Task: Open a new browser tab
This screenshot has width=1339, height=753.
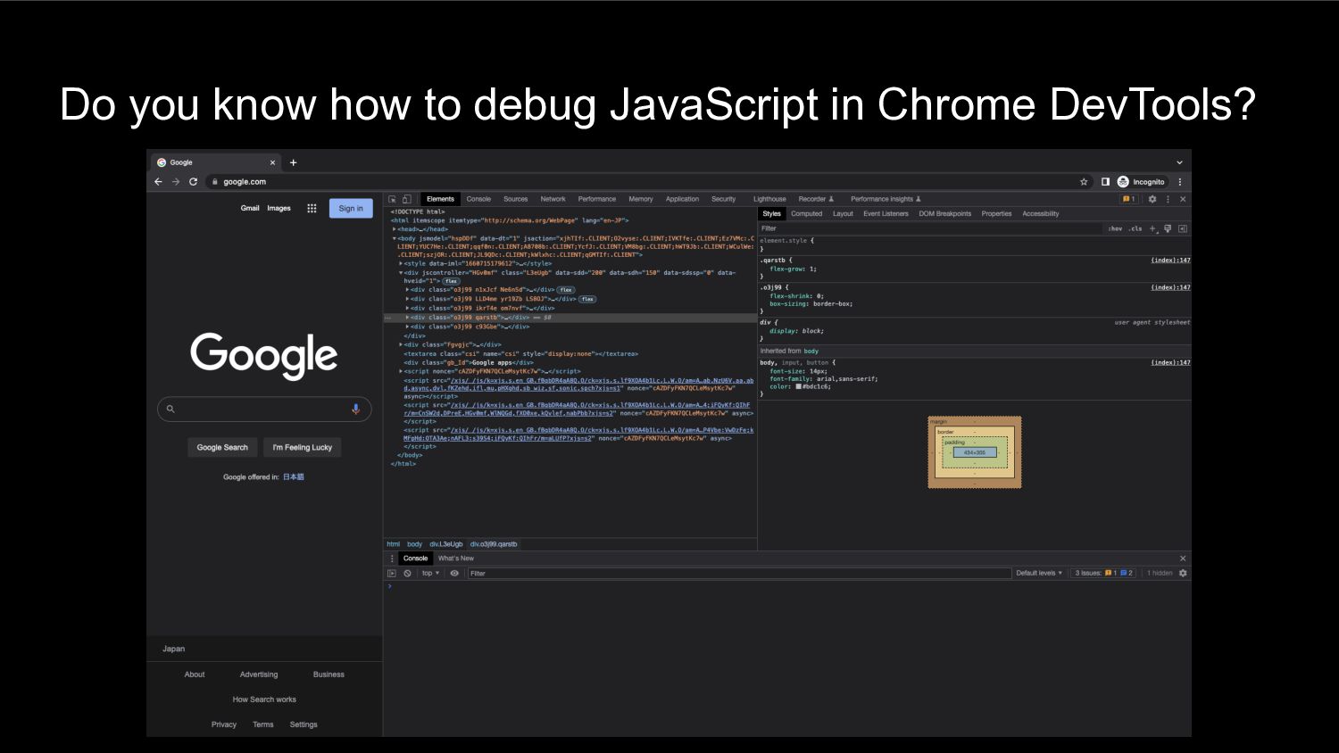Action: pyautogui.click(x=293, y=162)
